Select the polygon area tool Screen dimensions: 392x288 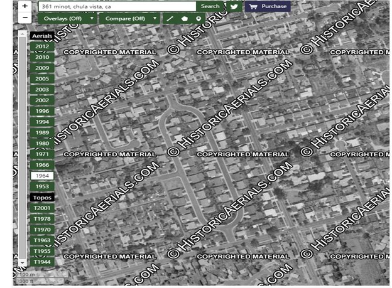[185, 19]
